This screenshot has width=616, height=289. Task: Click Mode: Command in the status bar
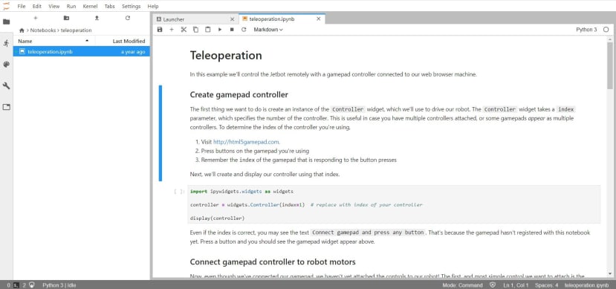click(x=462, y=285)
